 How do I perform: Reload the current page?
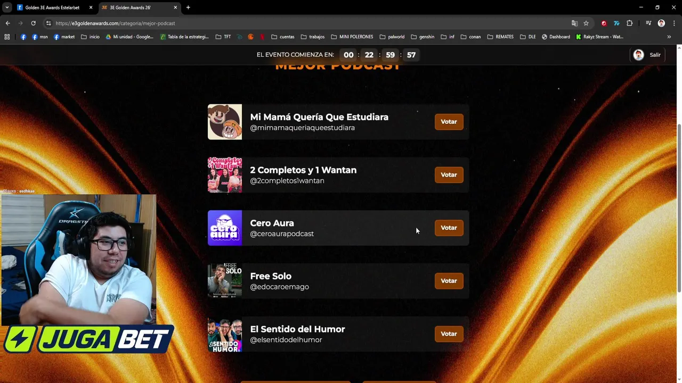coord(33,23)
